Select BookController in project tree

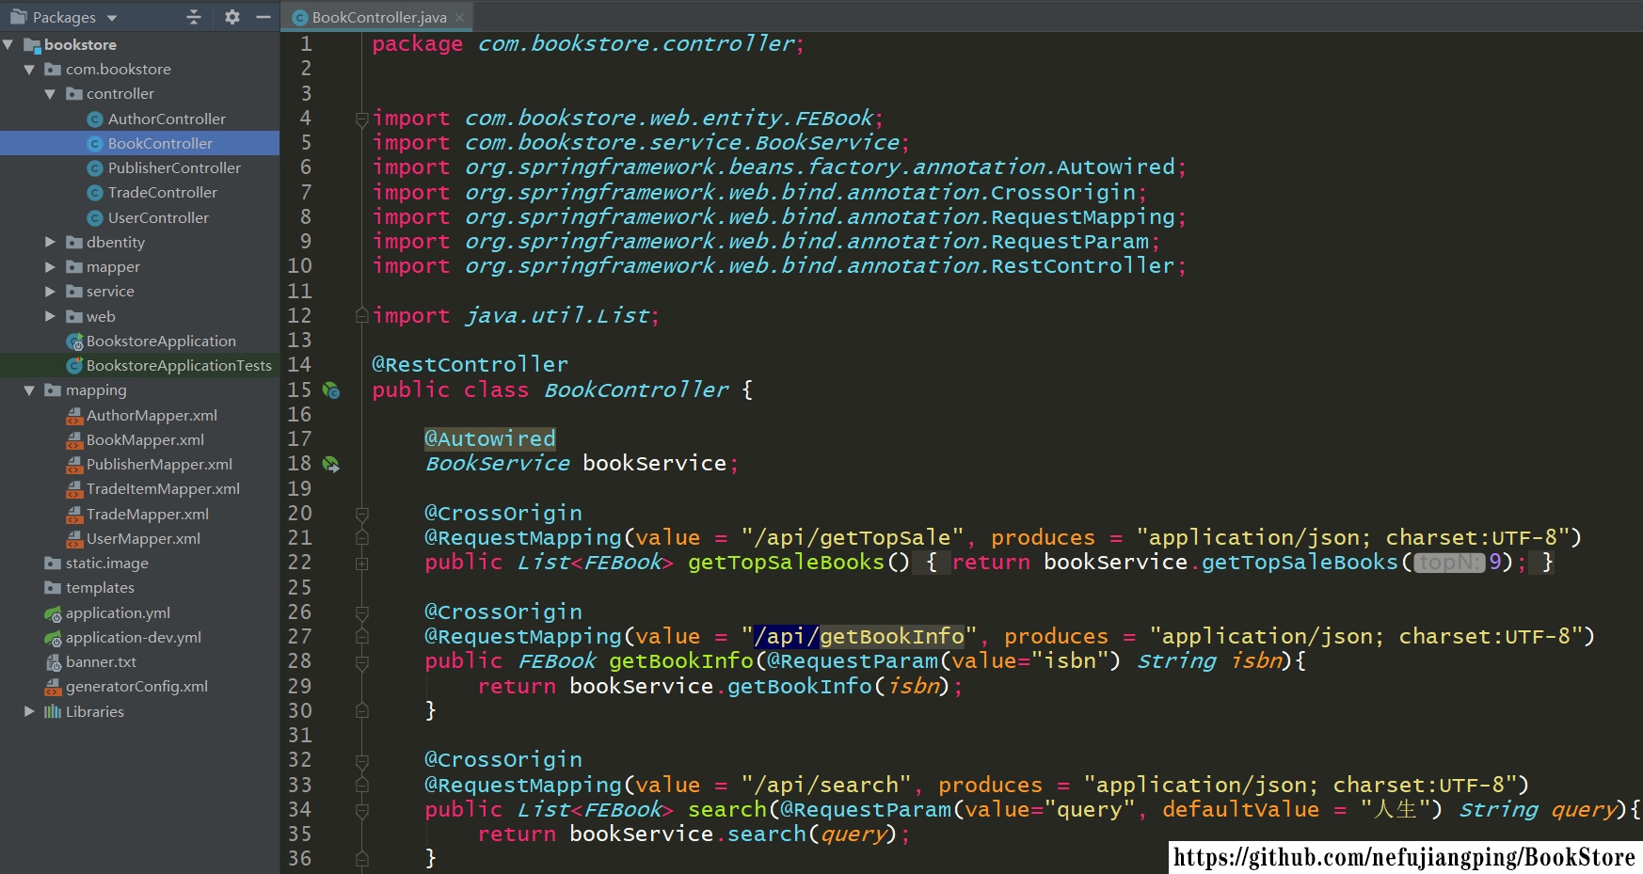(160, 143)
